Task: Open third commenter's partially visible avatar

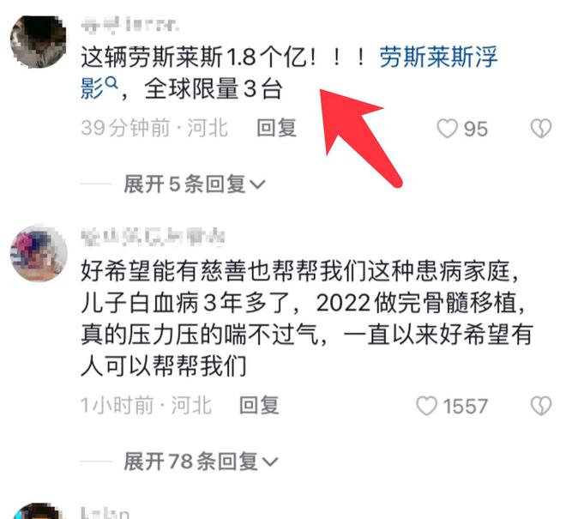Action: [x=39, y=511]
